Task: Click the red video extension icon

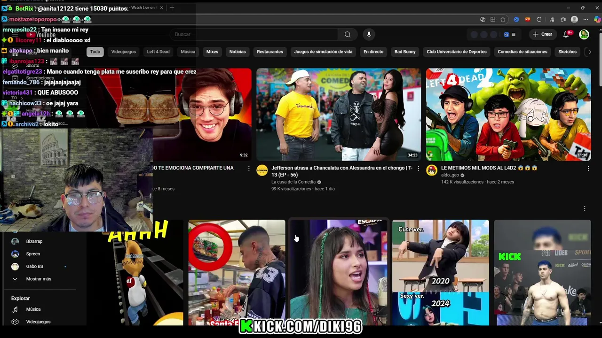Action: (527, 19)
